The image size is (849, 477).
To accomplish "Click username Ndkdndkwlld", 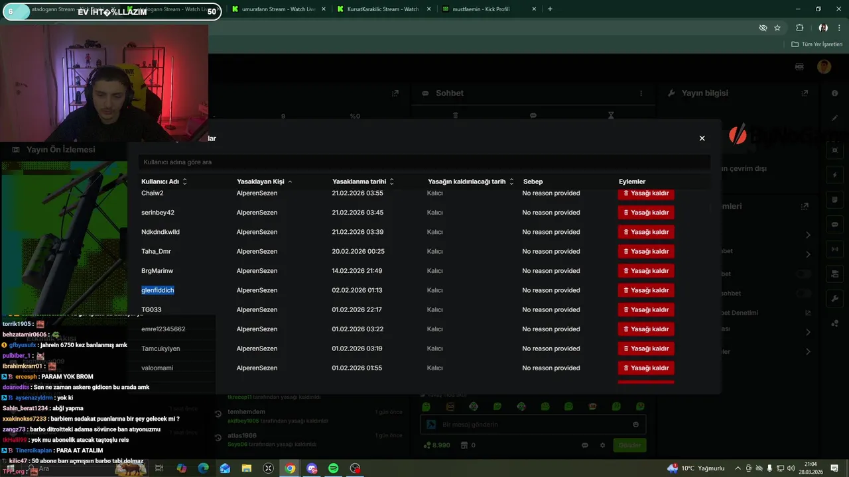I will [161, 232].
